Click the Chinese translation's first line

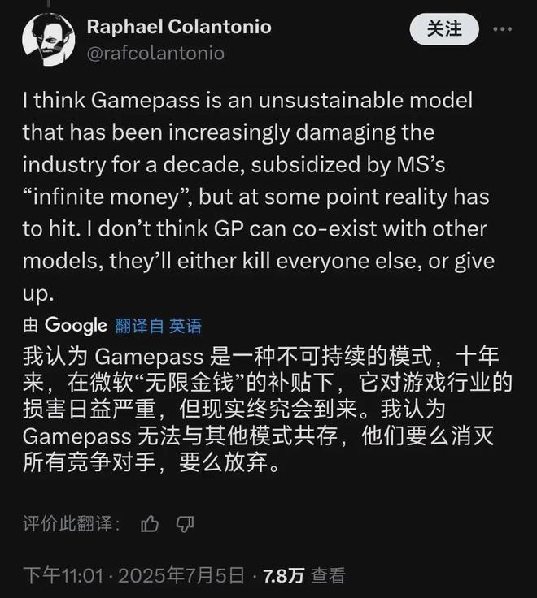tap(261, 356)
